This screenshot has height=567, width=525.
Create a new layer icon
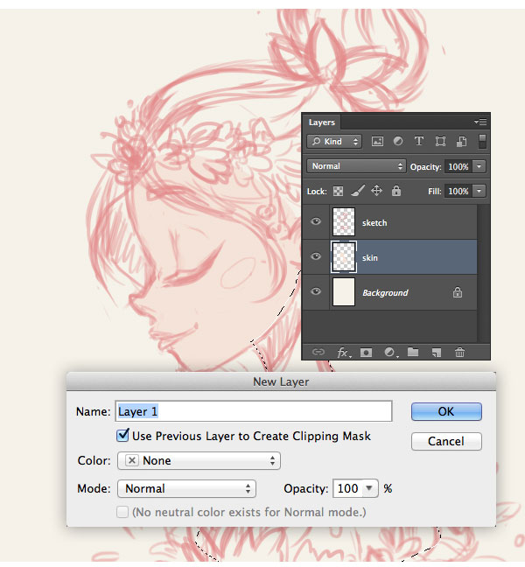(x=437, y=353)
